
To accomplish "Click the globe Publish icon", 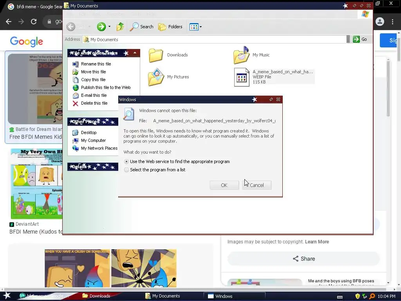I will coord(76,88).
